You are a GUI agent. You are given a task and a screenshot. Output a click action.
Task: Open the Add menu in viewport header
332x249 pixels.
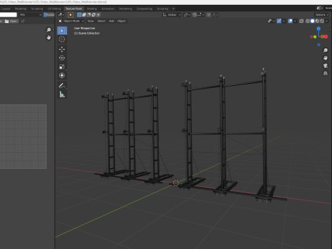click(x=111, y=21)
